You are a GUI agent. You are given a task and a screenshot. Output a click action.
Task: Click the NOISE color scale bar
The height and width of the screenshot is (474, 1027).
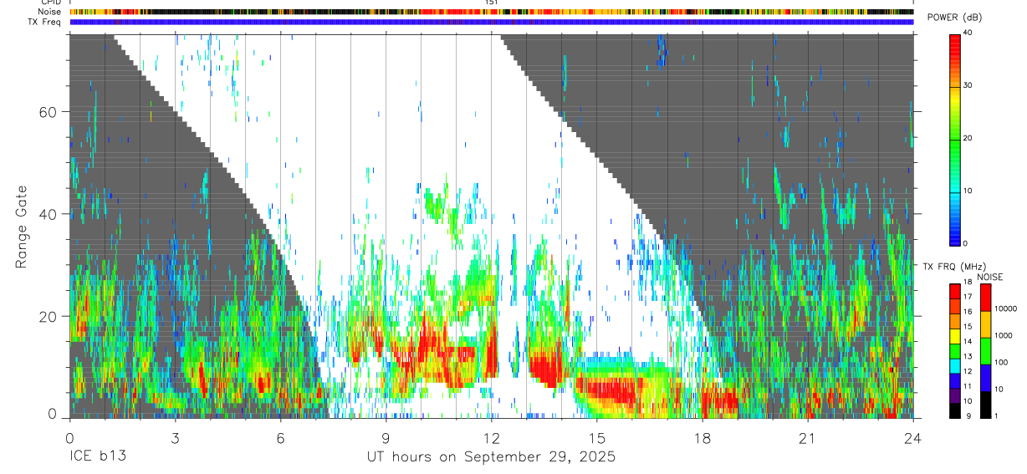point(985,351)
